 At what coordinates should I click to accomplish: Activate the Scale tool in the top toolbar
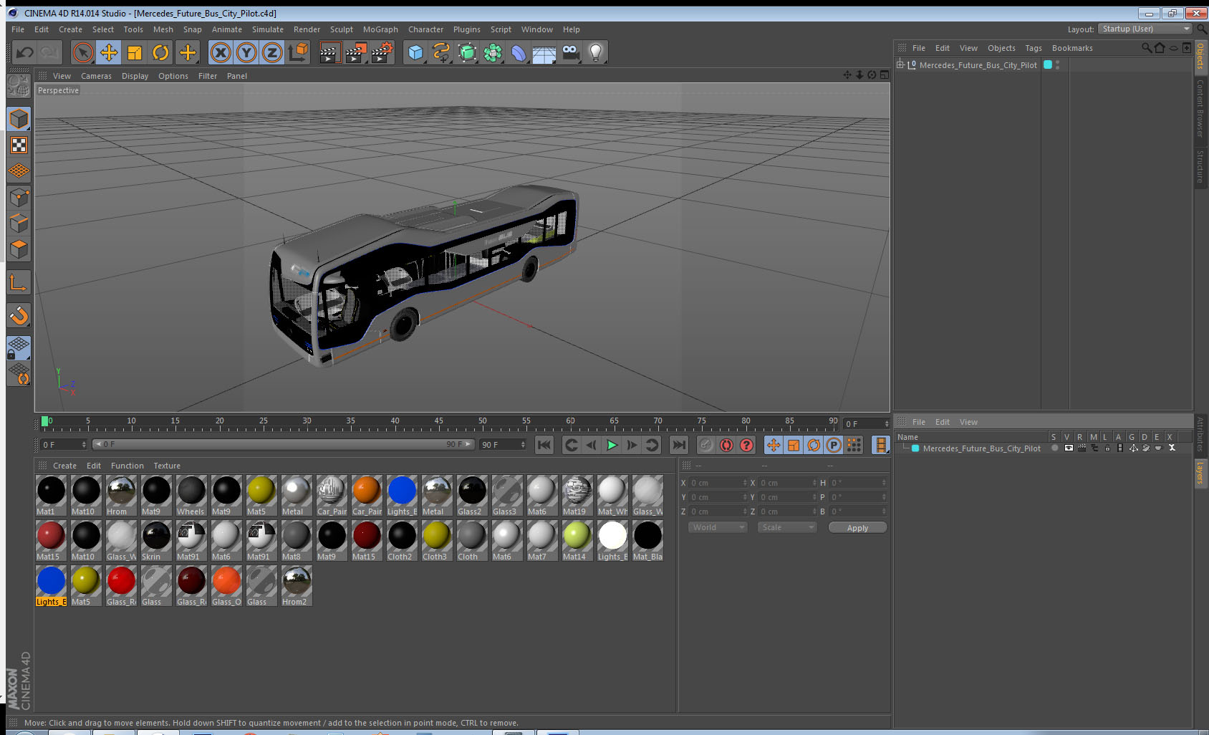click(135, 52)
